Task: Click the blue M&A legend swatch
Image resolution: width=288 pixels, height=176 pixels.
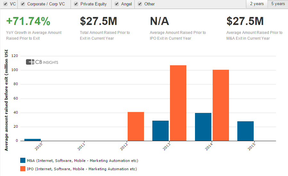Action: 23,160
